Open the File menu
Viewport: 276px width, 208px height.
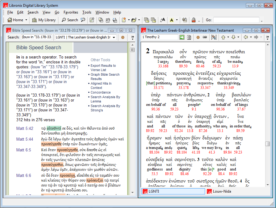pos(10,12)
